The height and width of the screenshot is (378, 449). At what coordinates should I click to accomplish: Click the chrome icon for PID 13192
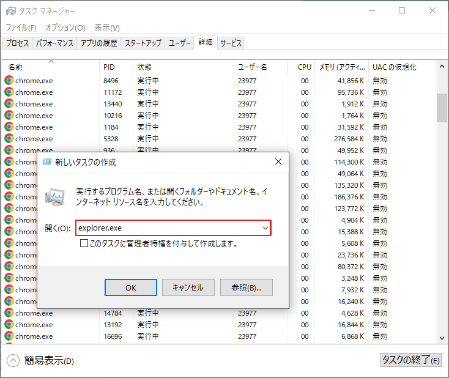pos(9,324)
